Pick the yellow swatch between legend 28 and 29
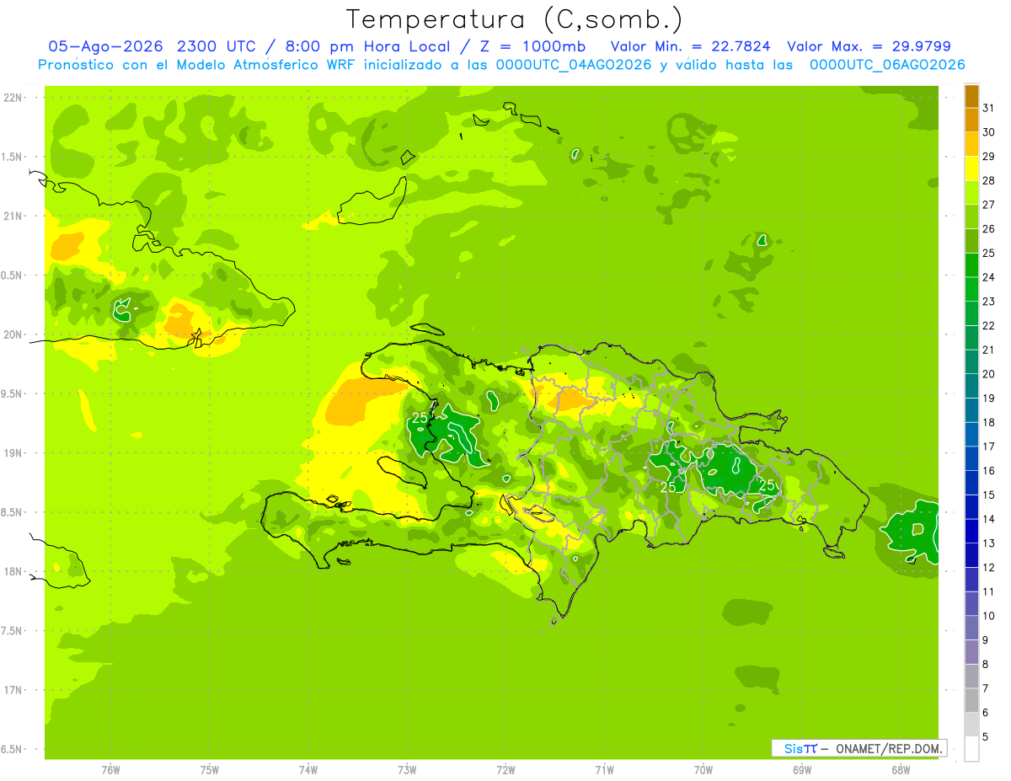 pos(971,169)
